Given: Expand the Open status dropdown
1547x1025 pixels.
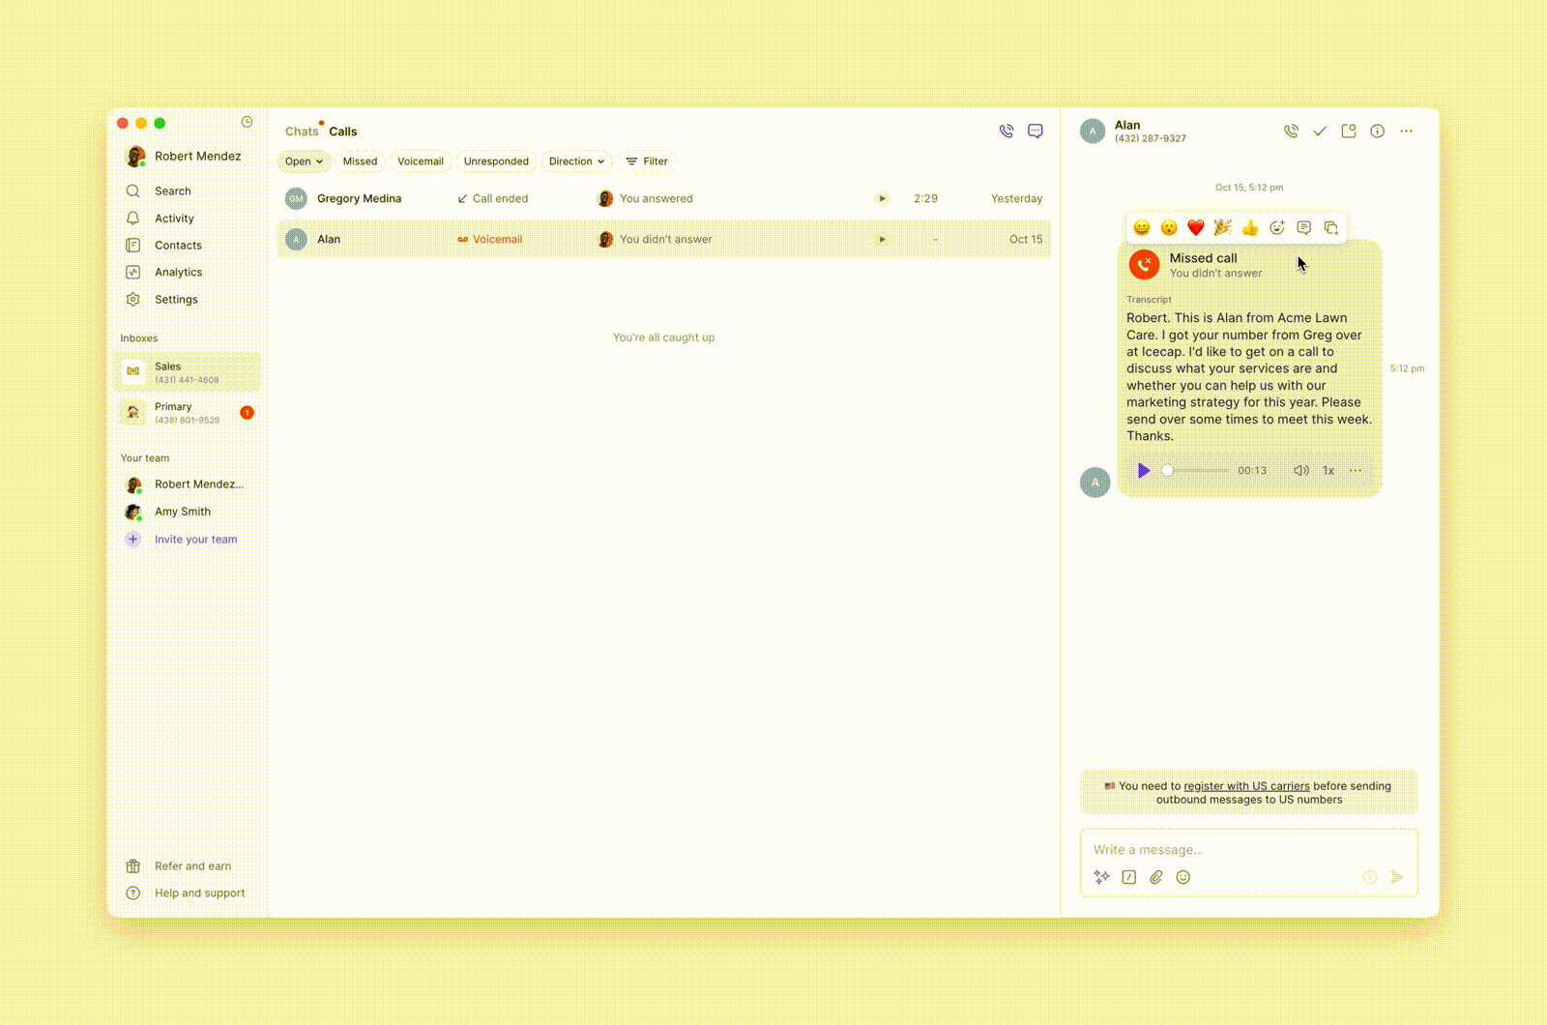Looking at the screenshot, I should tap(304, 161).
